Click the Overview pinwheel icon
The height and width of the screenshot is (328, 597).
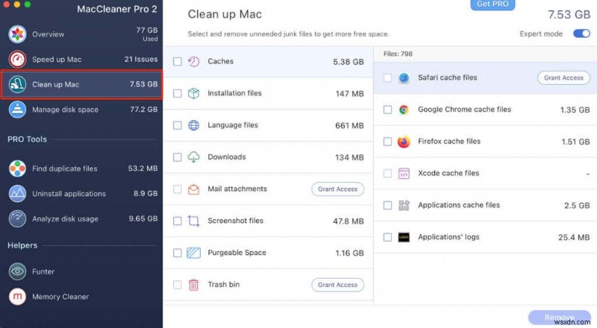tap(17, 34)
